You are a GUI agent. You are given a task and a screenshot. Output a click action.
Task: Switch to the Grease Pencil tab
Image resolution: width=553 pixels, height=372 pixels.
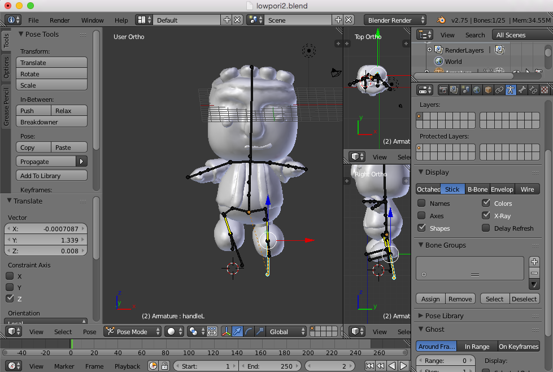pyautogui.click(x=6, y=107)
